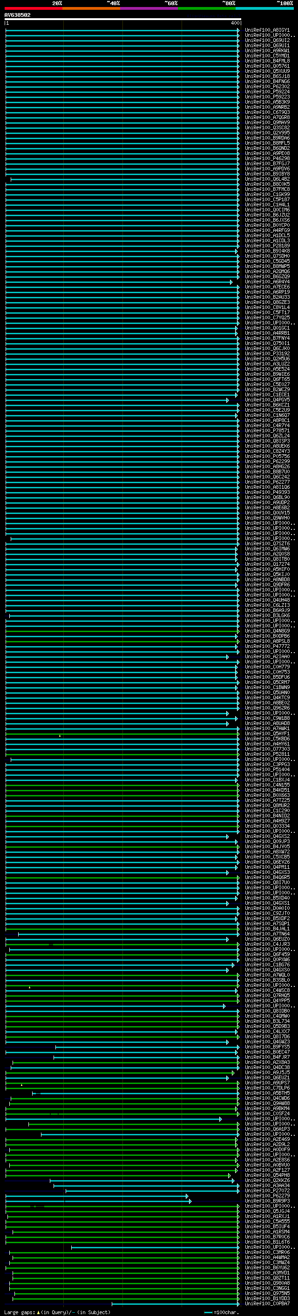This screenshot has height=1316, width=298.
Task: Open hit UniRef100_B4FML8
Action: point(267,61)
